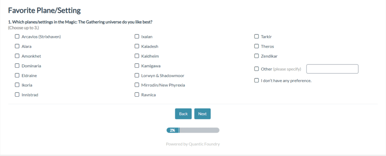Select the Zendikar checkbox

pyautogui.click(x=257, y=56)
